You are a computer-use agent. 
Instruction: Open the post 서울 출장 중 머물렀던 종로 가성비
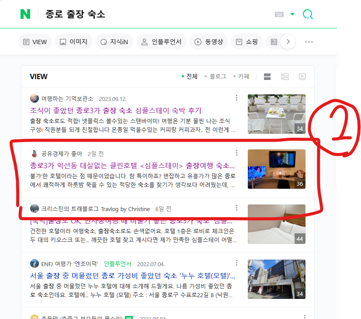pyautogui.click(x=132, y=276)
